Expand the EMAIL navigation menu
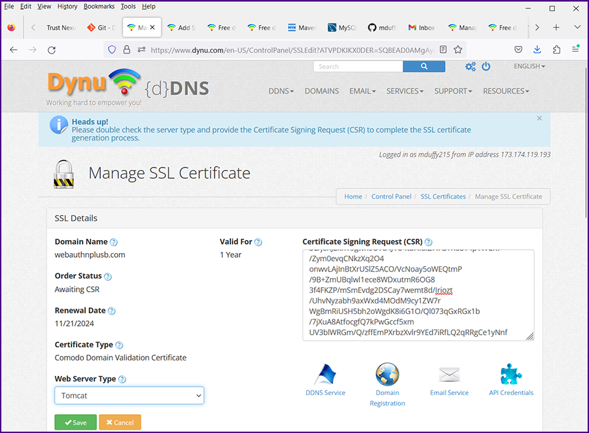Screen dimensions: 589x433 point(363,91)
